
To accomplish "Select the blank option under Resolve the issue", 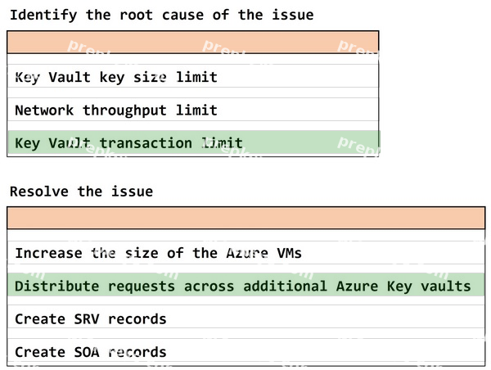I will click(x=246, y=235).
